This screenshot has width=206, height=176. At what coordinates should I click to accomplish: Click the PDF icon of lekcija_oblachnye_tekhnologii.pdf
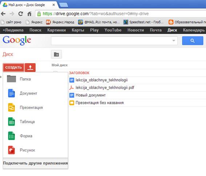coord(72,87)
